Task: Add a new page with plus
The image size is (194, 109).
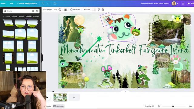Action: click(74, 97)
